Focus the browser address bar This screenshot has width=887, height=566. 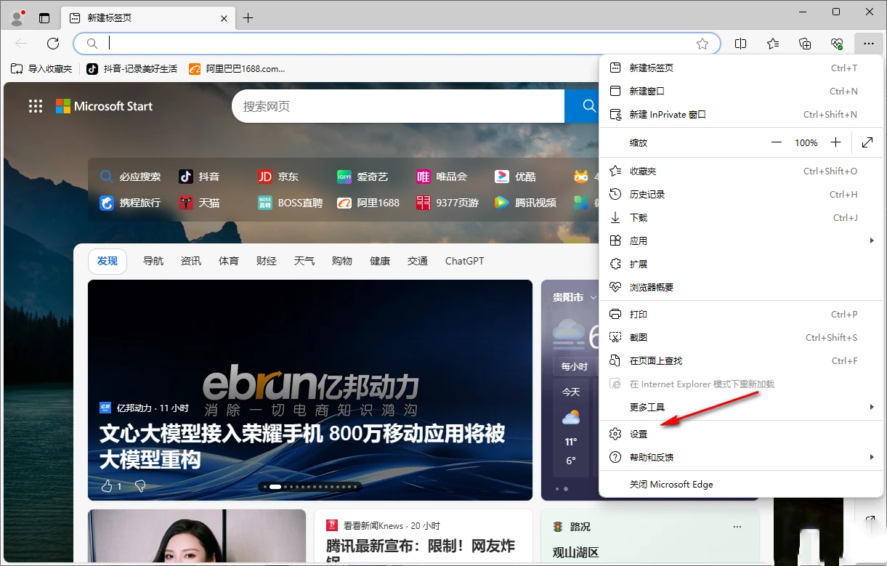(397, 44)
